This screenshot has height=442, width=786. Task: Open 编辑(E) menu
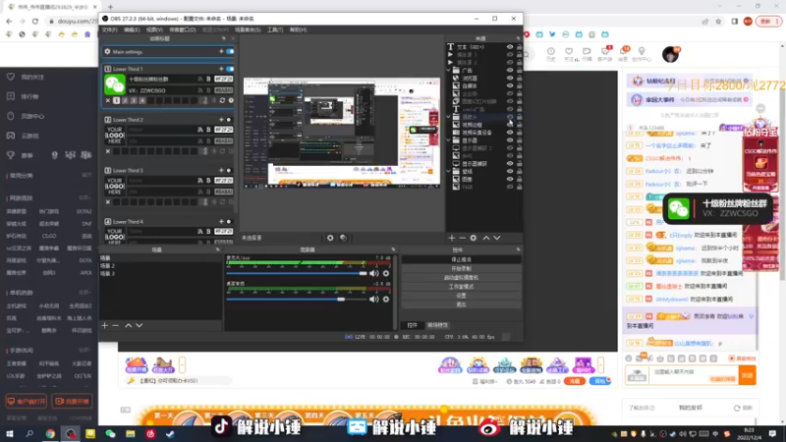pyautogui.click(x=132, y=29)
